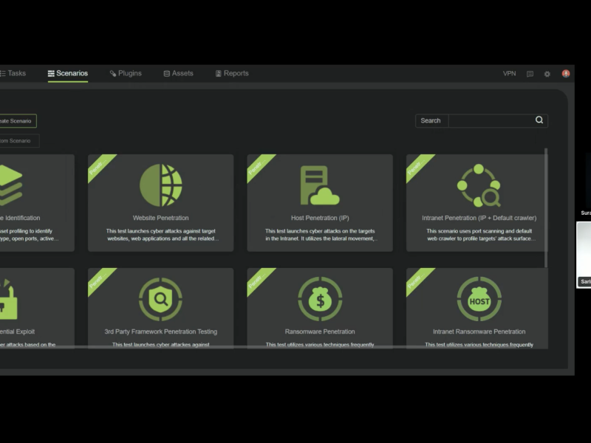Open the settings gear icon
Screen dimensions: 591x443
tap(546, 74)
